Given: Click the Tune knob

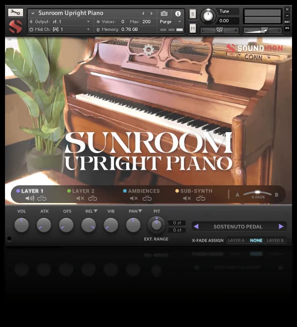Looking at the screenshot, I should 208,16.
